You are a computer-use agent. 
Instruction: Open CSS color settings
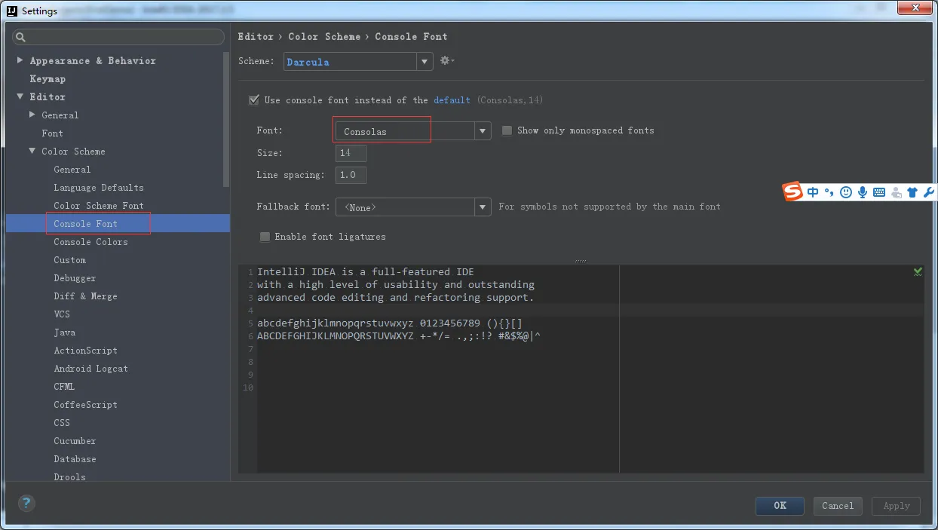pyautogui.click(x=61, y=422)
